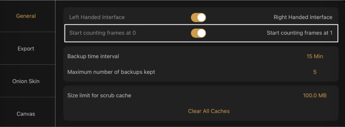Open the 15 Min backup interval picker
345x127 pixels.
(315, 56)
